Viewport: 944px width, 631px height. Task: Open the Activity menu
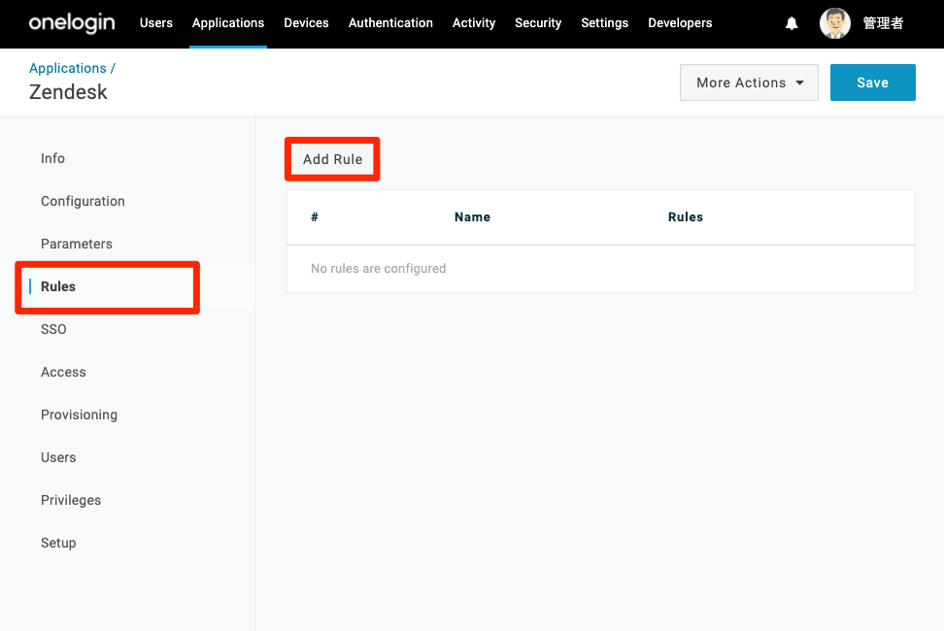[x=474, y=23]
